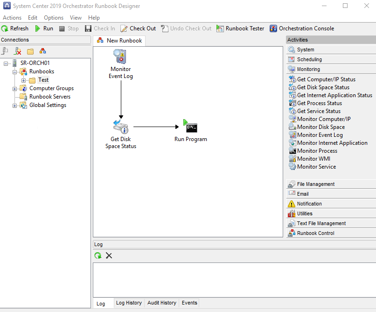
Task: Pick Monitor WMI from Activities list
Action: pyautogui.click(x=313, y=159)
